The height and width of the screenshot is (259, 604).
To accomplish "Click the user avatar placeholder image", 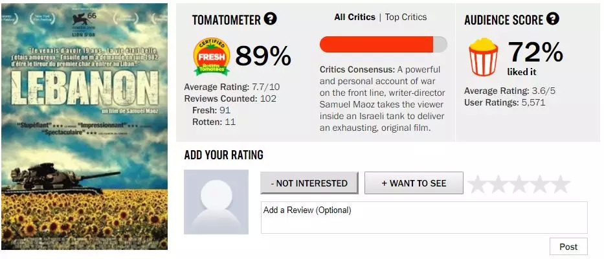I will coord(216,202).
